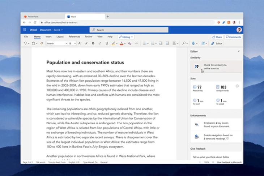The image size is (264, 176).
Task: Increase font size with grow font icon
Action: pos(80,43)
